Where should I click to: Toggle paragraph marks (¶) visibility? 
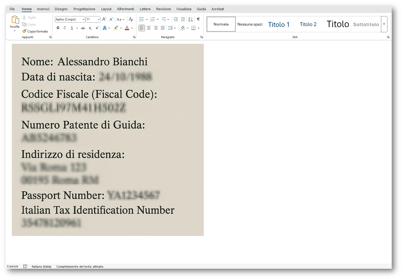[198, 19]
